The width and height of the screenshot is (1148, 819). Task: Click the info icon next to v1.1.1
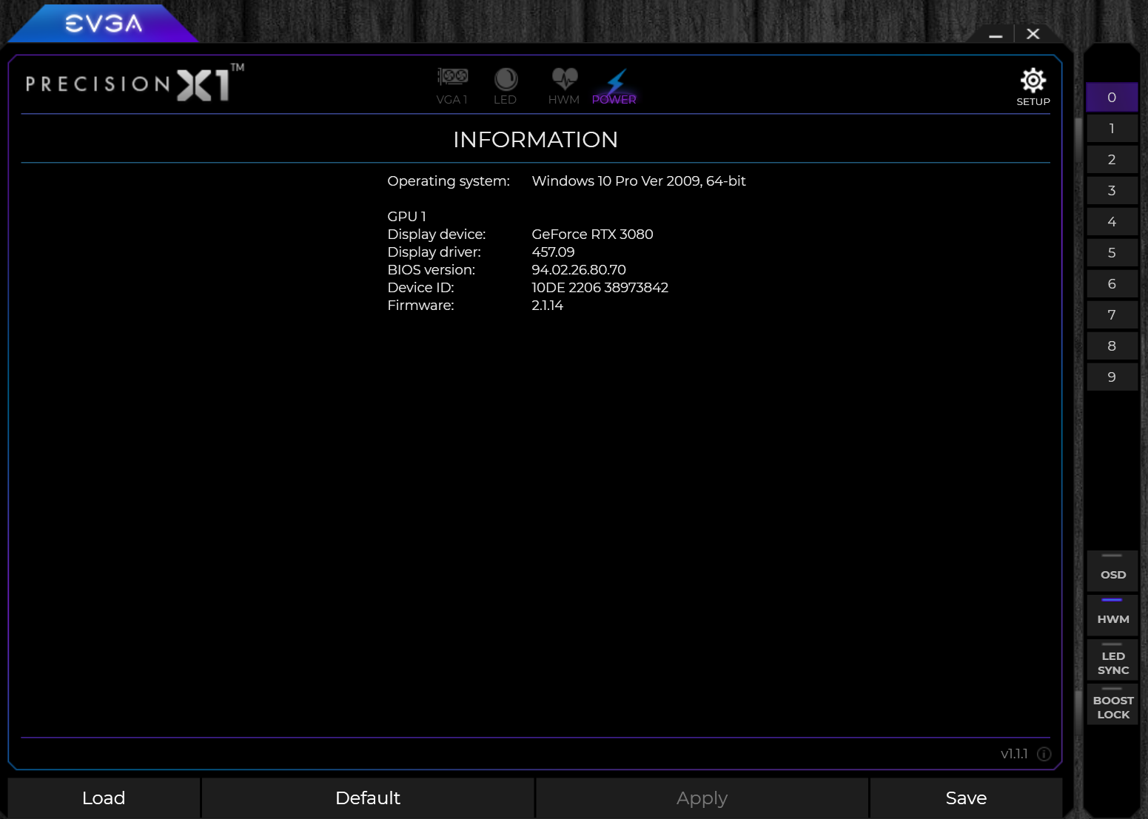[1044, 754]
